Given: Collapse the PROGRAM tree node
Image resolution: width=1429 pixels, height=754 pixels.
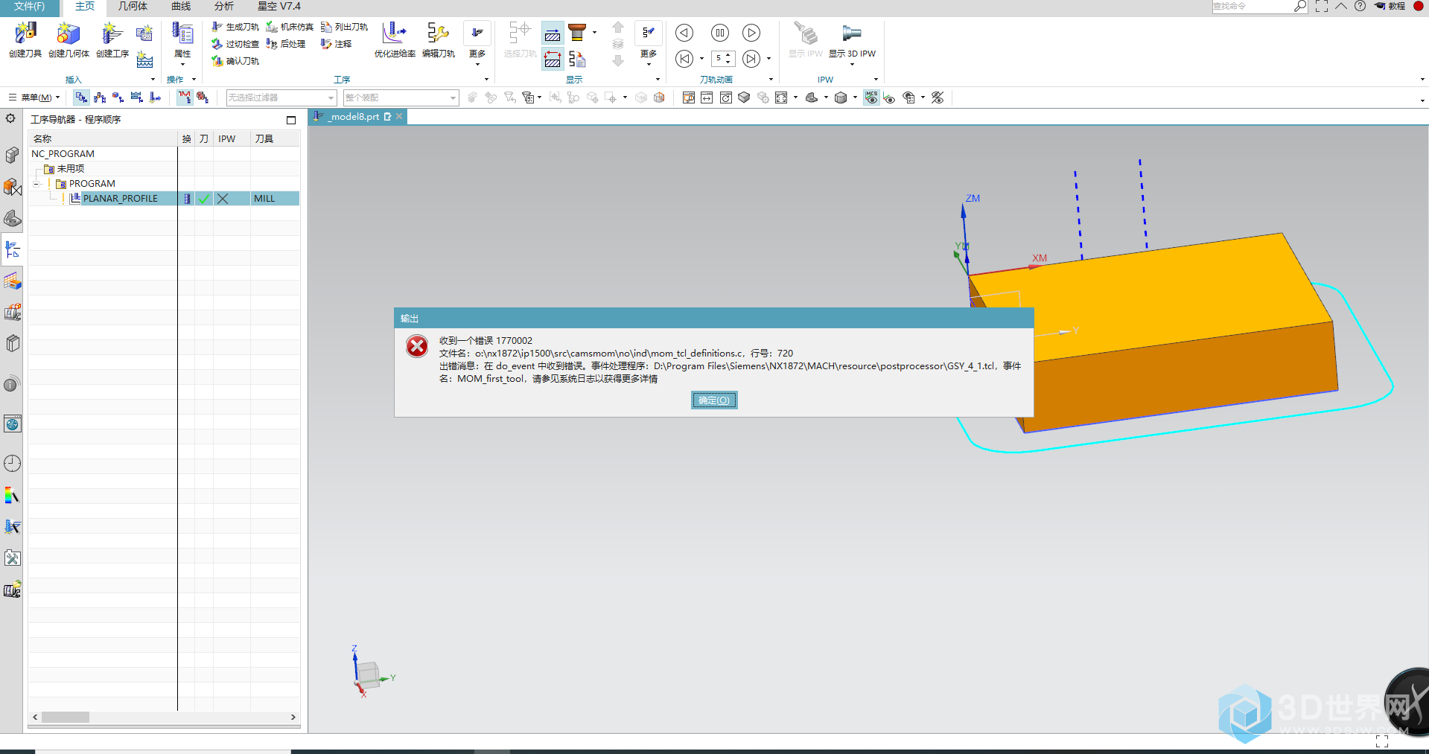Looking at the screenshot, I should coord(36,184).
